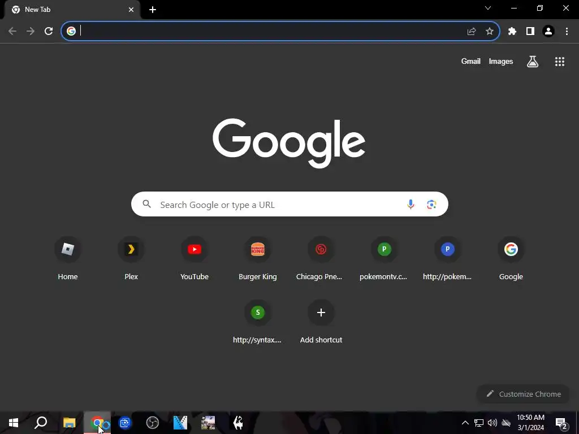Open the tab search chevron

pos(488,8)
